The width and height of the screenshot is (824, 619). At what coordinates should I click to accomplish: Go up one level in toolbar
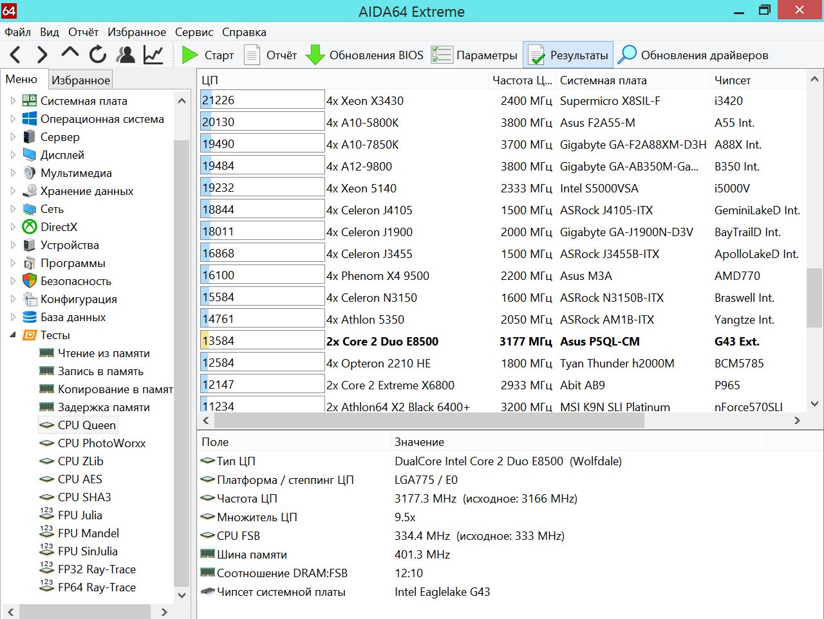[x=70, y=54]
